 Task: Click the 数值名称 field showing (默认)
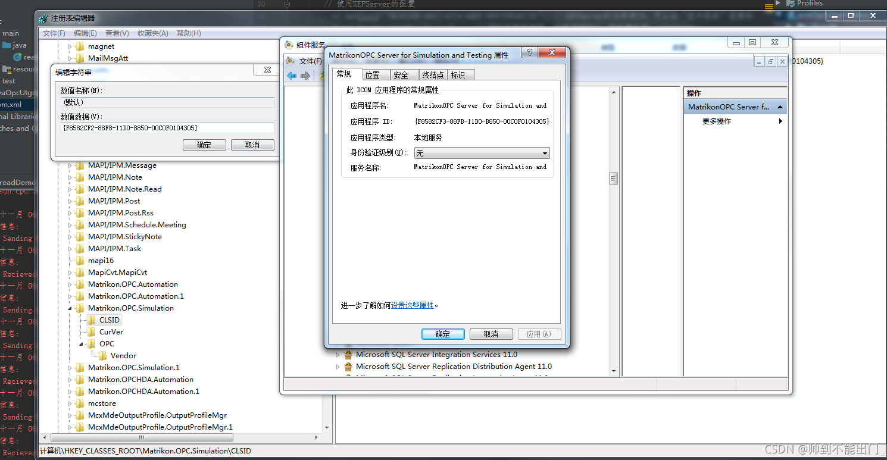pyautogui.click(x=167, y=102)
